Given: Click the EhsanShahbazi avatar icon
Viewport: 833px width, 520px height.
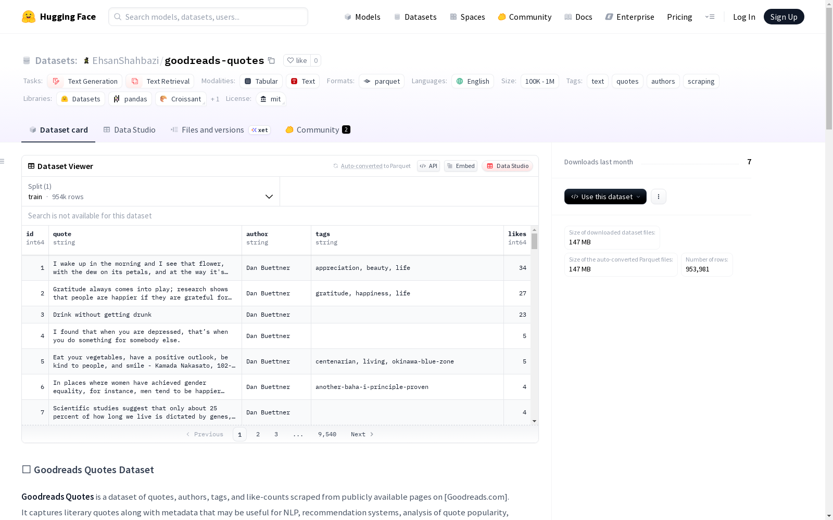Looking at the screenshot, I should coord(86,60).
